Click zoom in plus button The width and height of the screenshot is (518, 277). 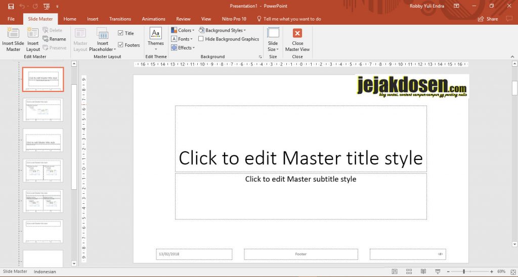[x=492, y=272]
